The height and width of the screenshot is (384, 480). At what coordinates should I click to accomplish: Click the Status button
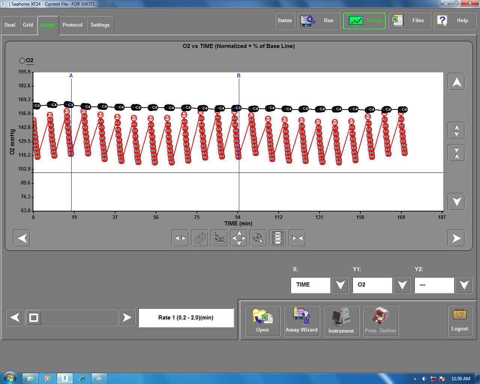click(x=285, y=21)
